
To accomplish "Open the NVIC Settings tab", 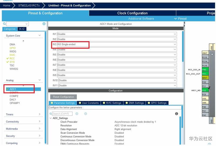I will (x=112, y=103).
